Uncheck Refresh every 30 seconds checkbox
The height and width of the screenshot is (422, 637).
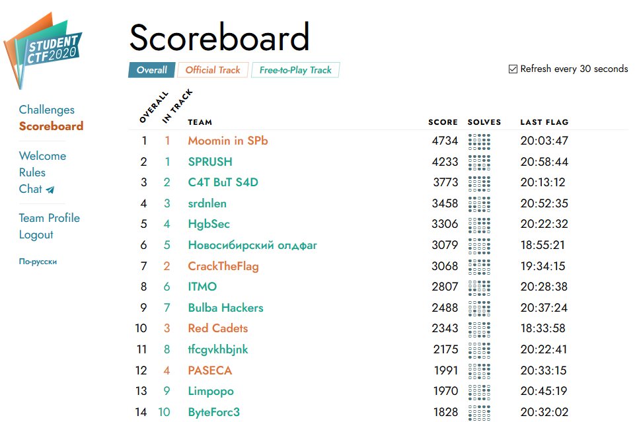513,69
